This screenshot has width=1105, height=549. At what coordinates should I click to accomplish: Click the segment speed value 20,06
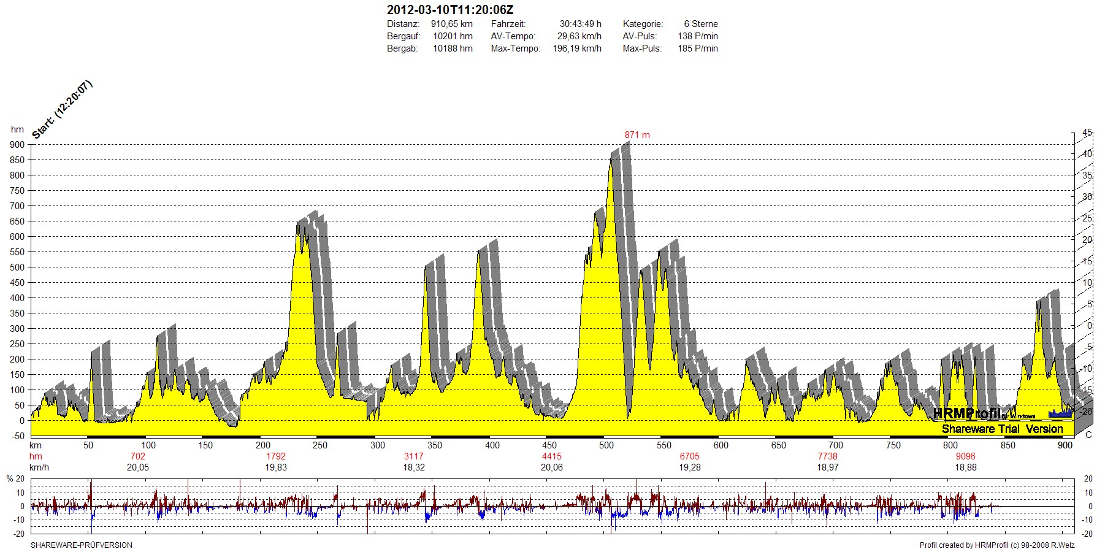coord(551,467)
